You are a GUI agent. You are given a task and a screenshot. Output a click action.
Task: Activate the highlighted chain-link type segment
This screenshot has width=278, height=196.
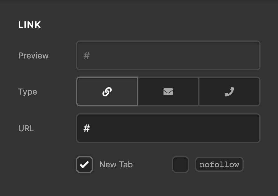(x=107, y=91)
